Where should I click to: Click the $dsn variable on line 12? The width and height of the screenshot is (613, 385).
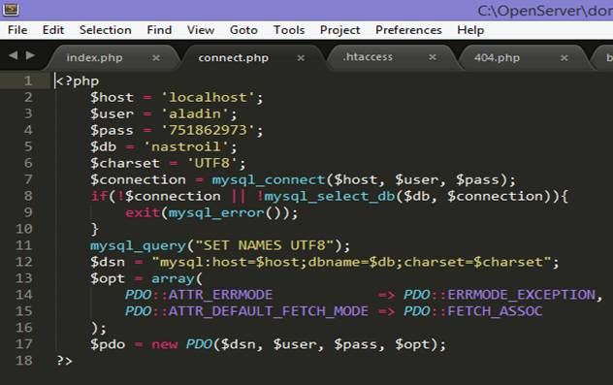pos(108,262)
